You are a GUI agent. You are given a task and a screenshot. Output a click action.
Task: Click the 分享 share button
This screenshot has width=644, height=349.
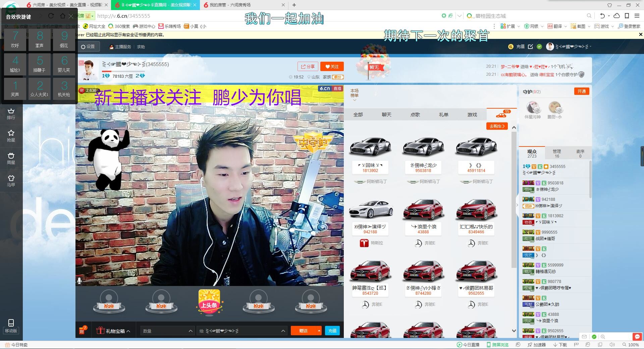pos(308,66)
